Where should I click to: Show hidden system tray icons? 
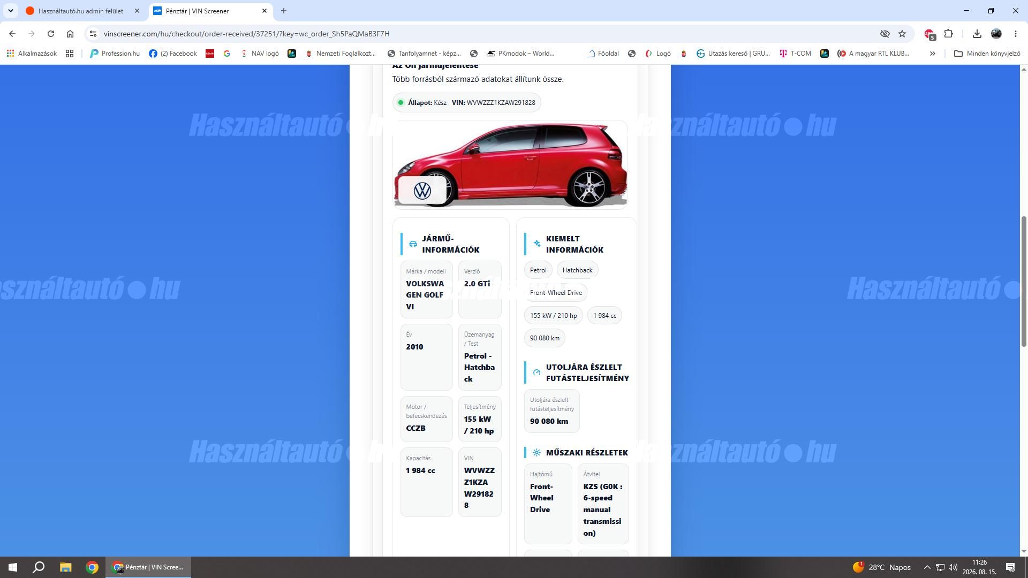pyautogui.click(x=927, y=567)
